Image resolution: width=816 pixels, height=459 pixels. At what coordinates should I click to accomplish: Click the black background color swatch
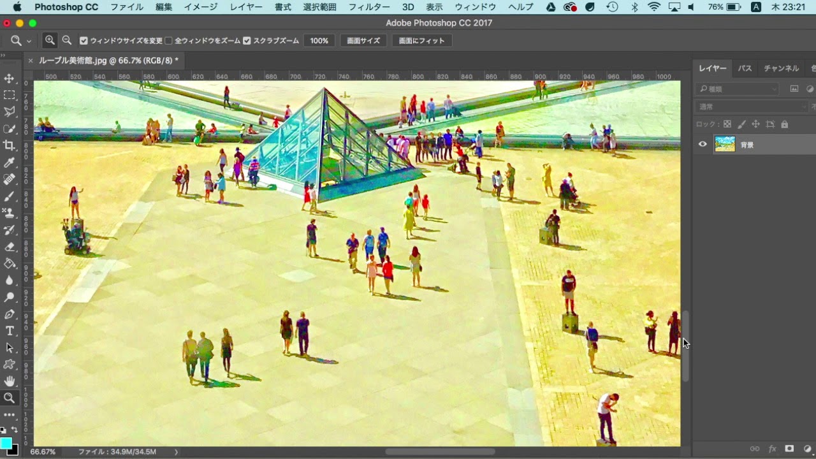point(13,450)
